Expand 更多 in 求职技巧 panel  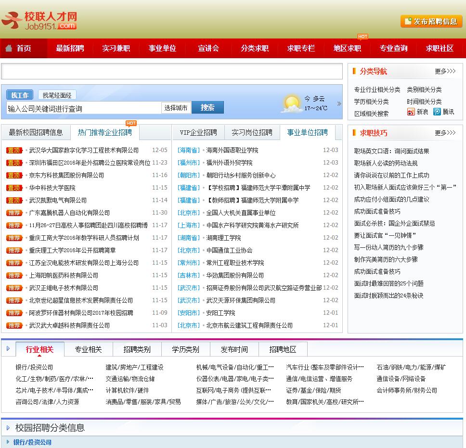click(x=445, y=132)
